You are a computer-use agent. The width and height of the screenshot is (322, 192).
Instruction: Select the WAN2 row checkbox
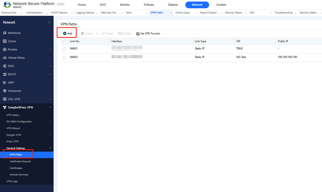pyautogui.click(x=64, y=57)
